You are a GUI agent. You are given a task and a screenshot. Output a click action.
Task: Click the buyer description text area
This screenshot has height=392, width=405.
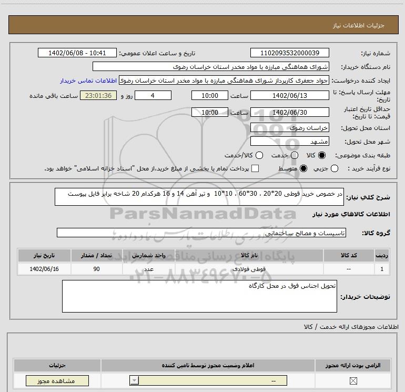click(199, 296)
